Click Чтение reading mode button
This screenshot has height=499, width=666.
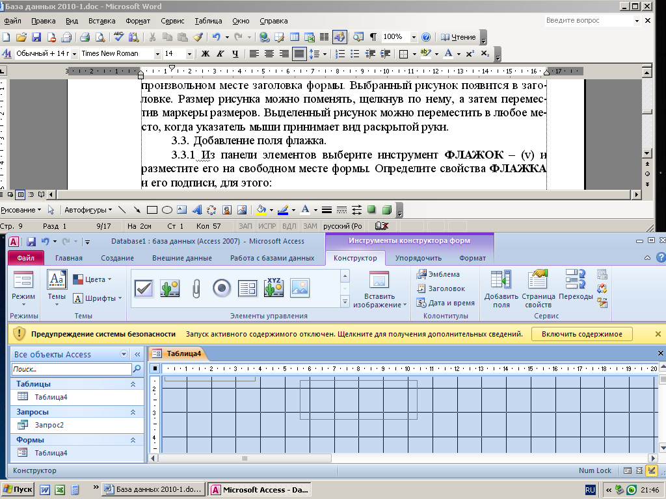click(x=458, y=37)
